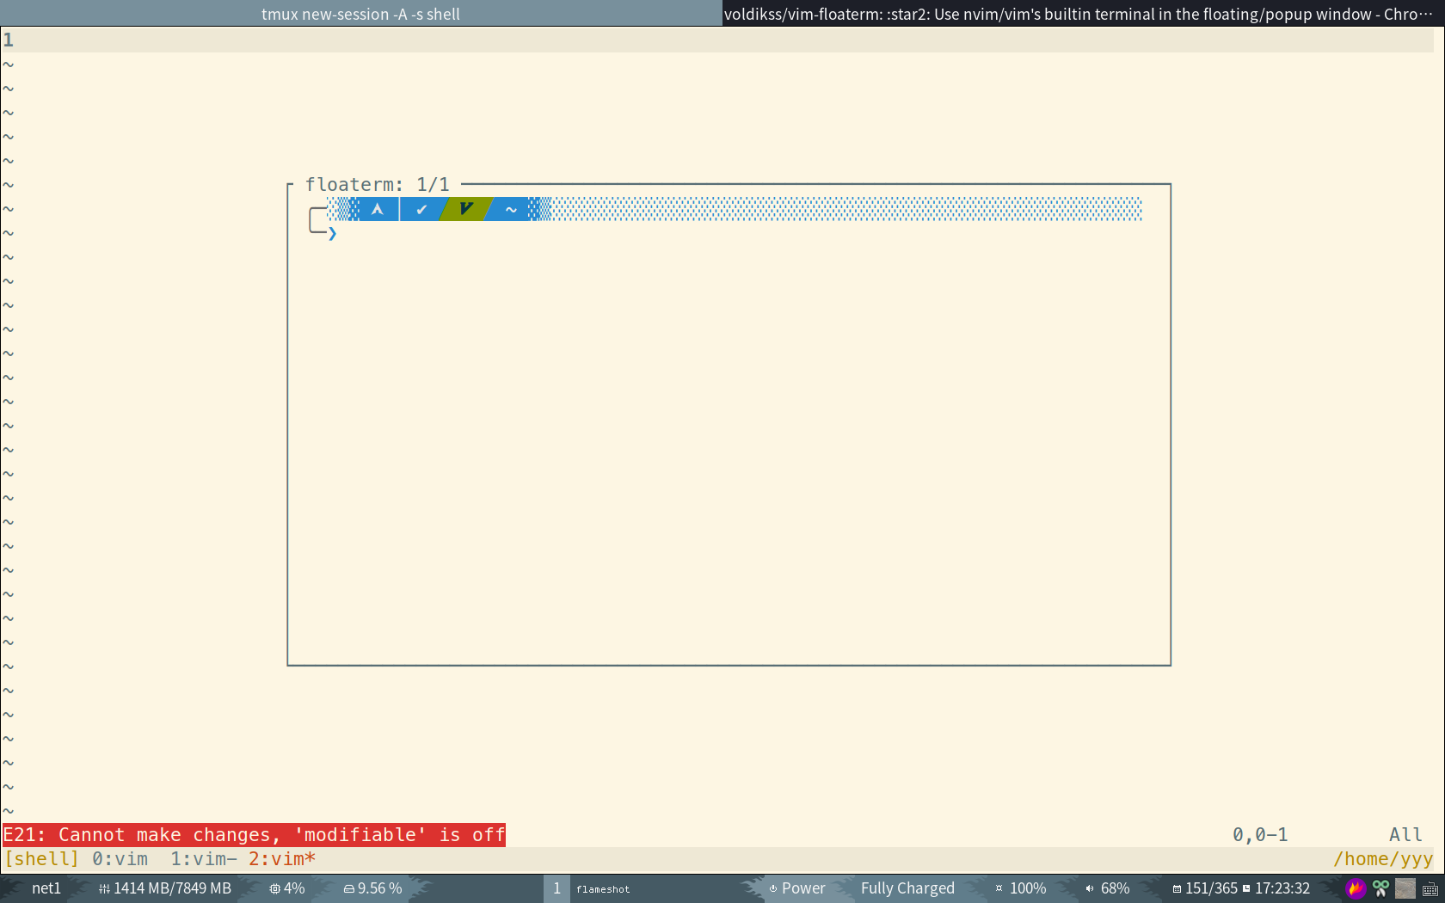Click the beige thumbnail tray icon

1405,888
